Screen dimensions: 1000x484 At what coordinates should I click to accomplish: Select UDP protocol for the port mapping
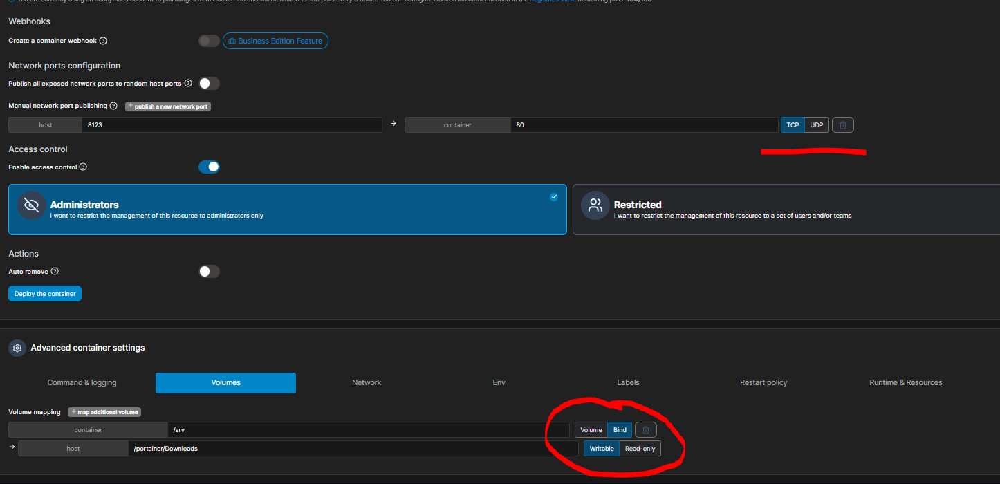(x=817, y=125)
